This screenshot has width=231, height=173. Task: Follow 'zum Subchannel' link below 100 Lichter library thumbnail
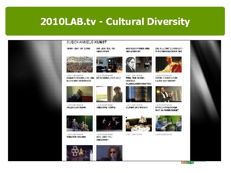(105, 76)
